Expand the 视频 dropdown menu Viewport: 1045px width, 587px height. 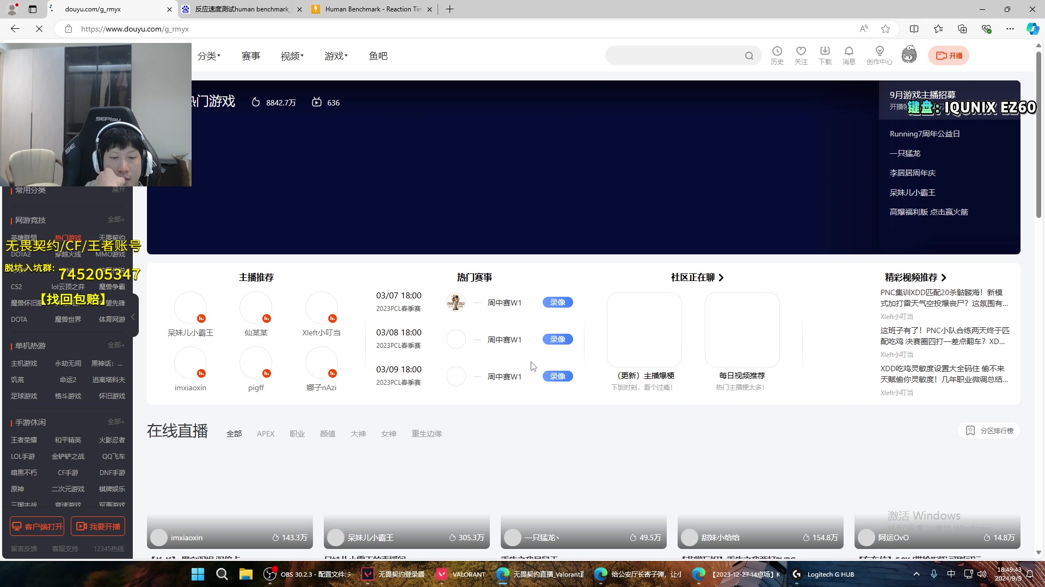292,56
